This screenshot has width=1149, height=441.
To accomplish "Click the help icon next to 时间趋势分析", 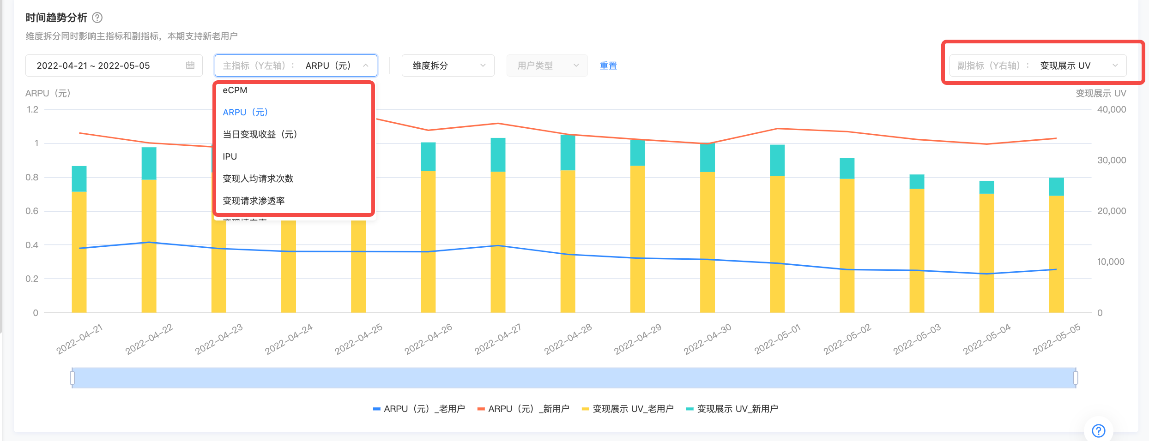I will [97, 18].
